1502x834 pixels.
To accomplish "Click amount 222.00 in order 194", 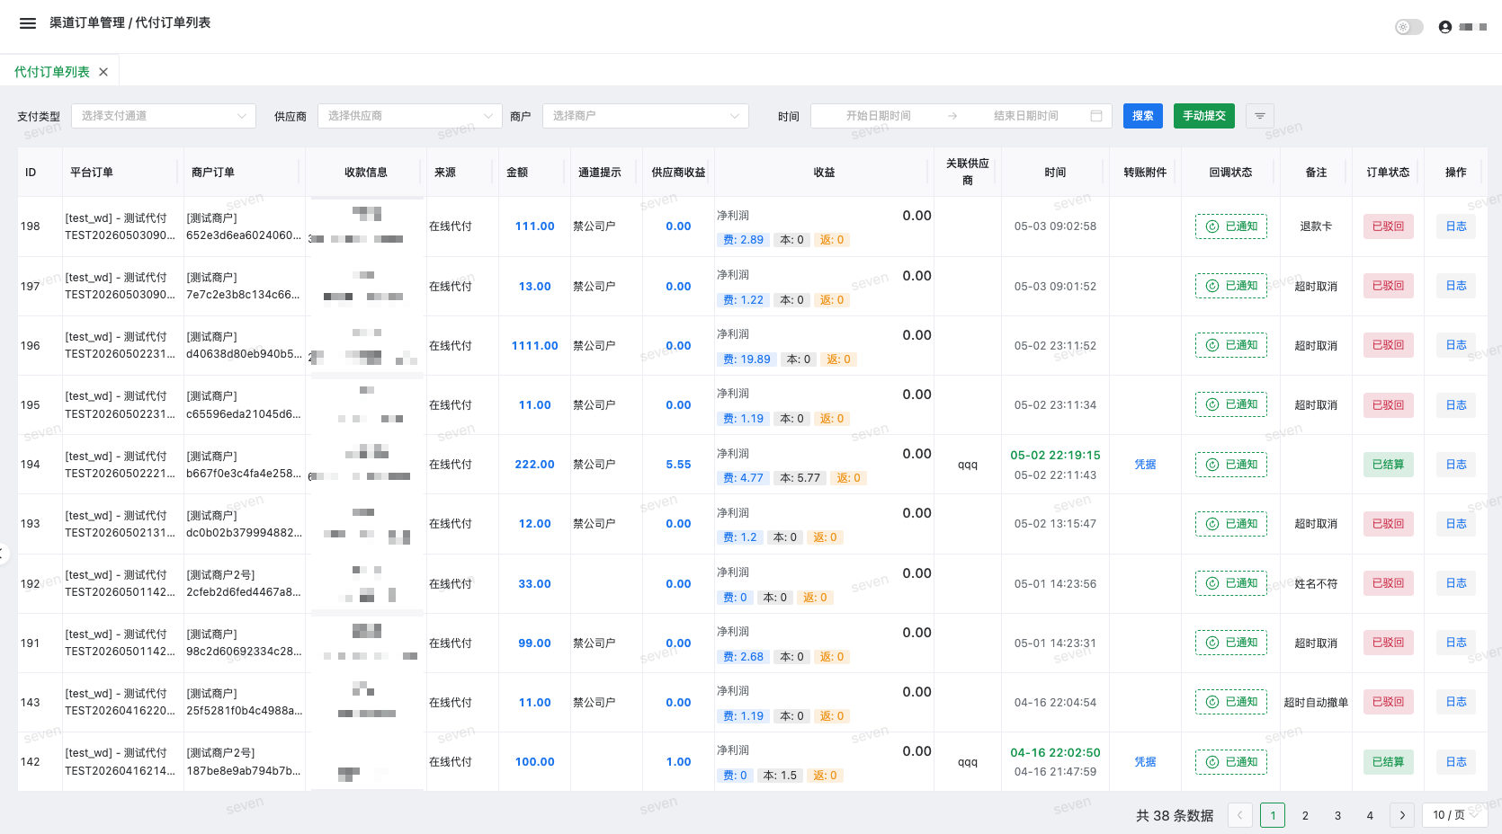I will [534, 465].
